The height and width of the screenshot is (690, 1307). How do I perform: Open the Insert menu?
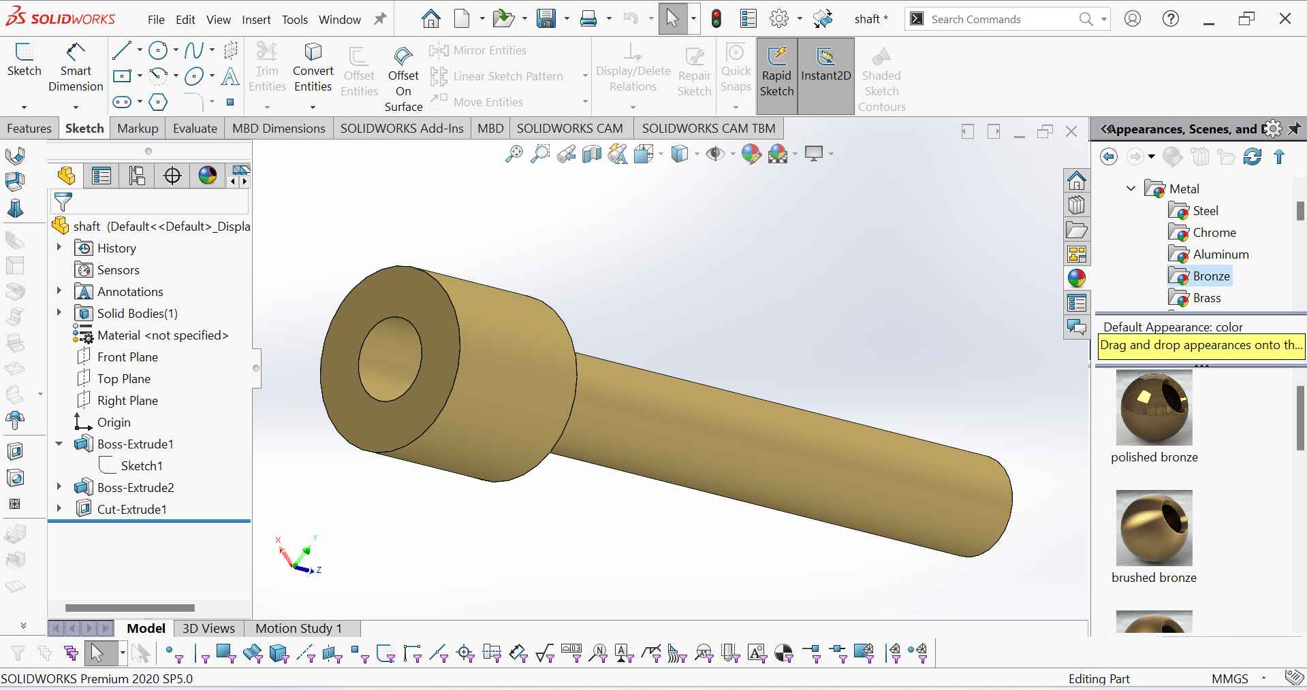pos(256,20)
